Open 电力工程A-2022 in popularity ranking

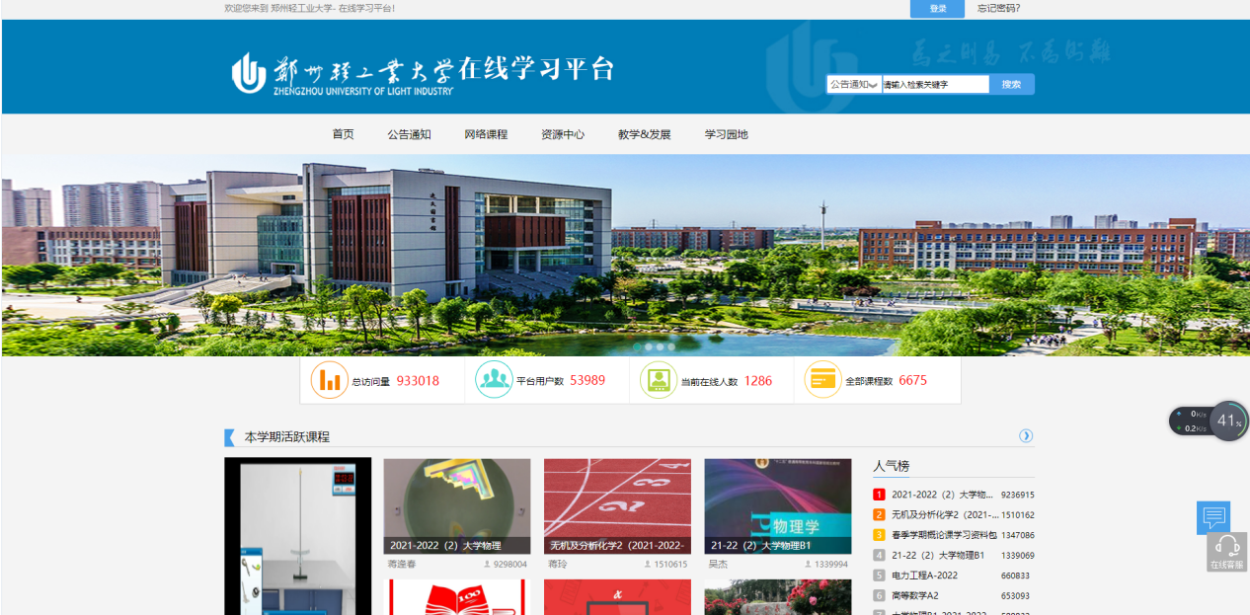(x=924, y=576)
